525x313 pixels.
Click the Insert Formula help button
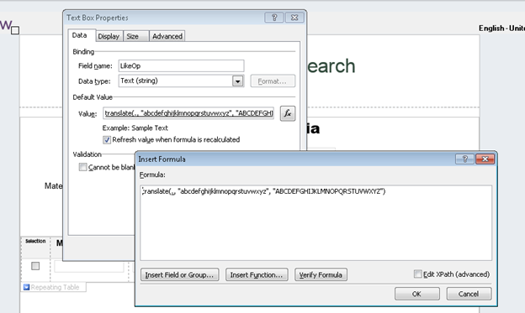pyautogui.click(x=464, y=159)
